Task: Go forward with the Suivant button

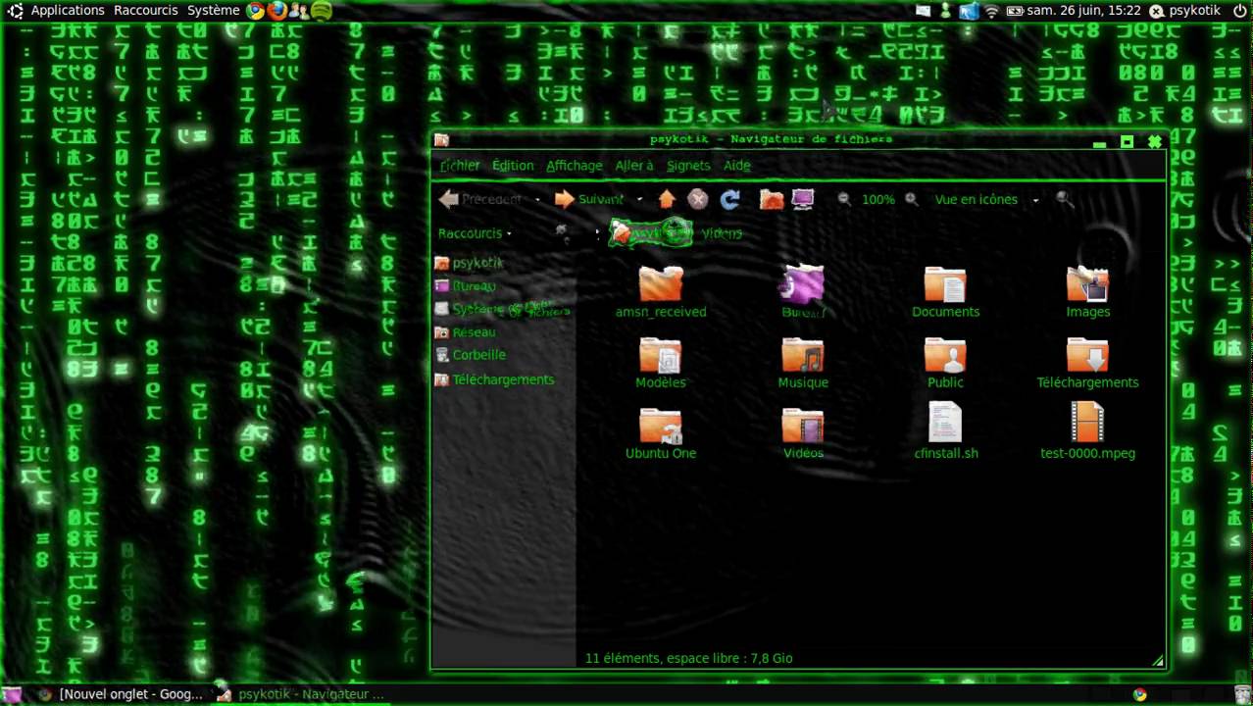Action: click(x=589, y=199)
